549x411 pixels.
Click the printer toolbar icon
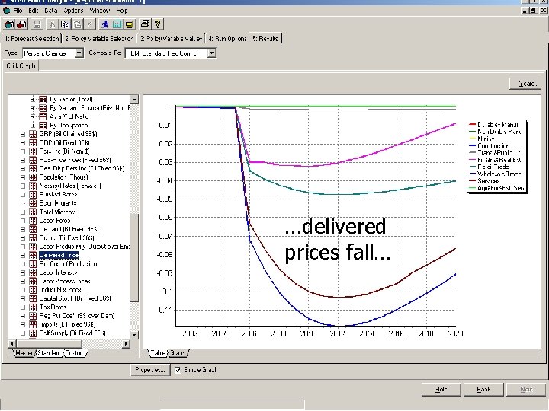[x=145, y=24]
